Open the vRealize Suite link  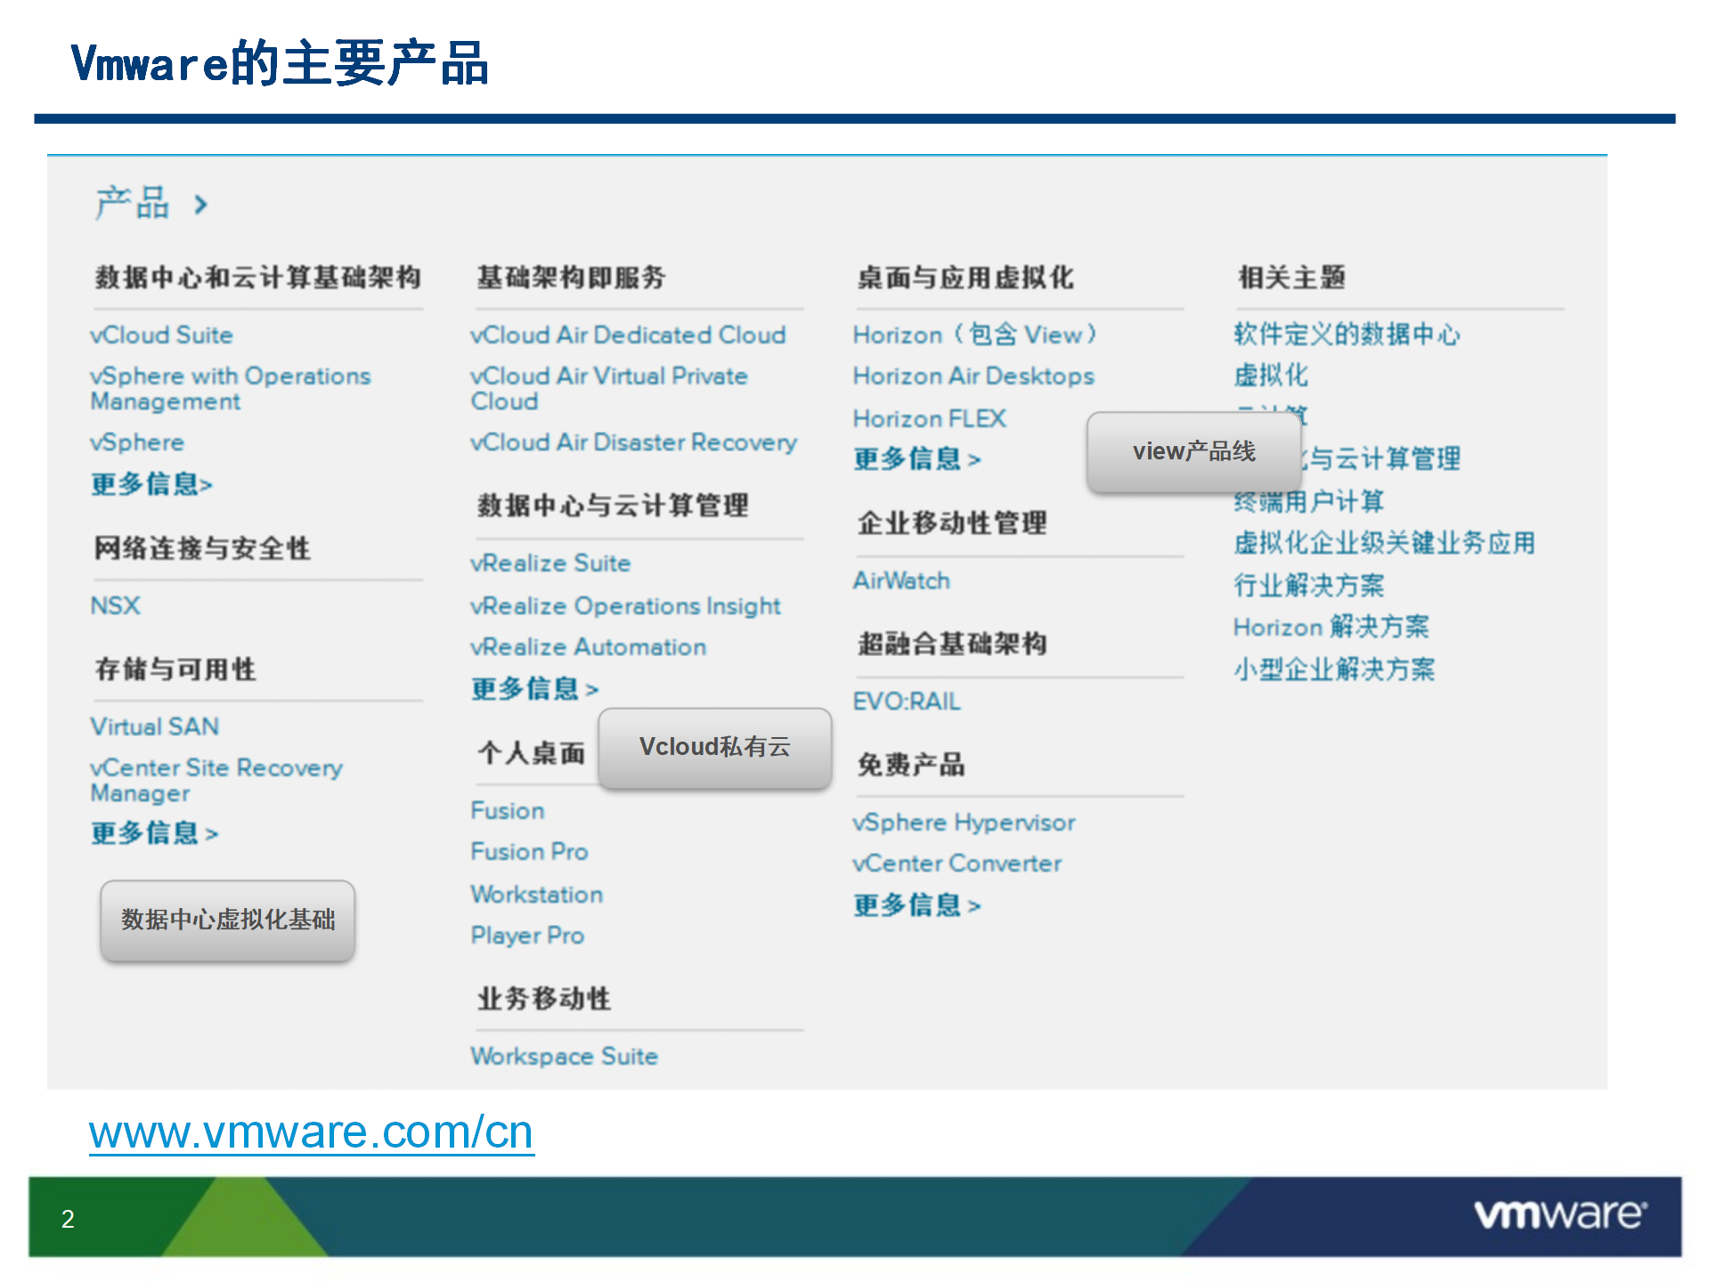point(550,563)
